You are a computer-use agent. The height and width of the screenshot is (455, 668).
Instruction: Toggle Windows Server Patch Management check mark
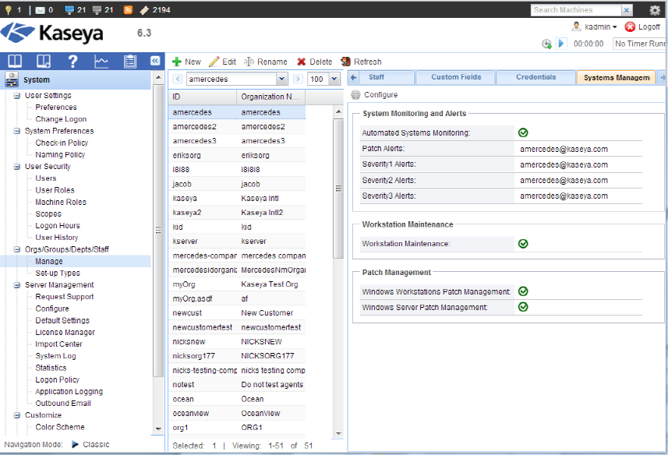pyautogui.click(x=523, y=307)
